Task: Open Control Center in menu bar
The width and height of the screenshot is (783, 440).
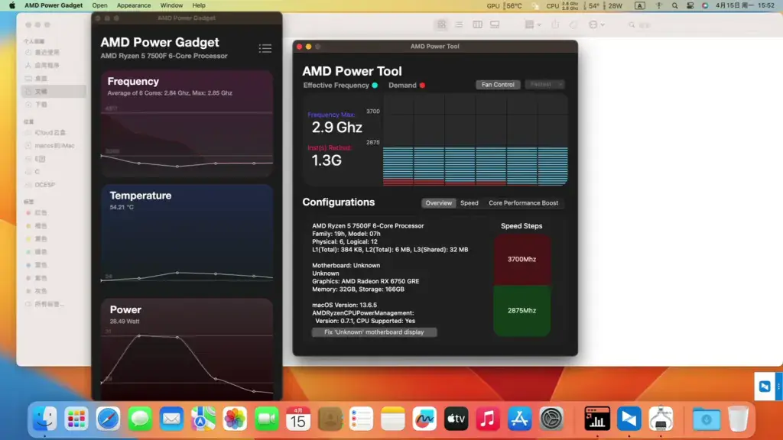Action: pyautogui.click(x=690, y=5)
